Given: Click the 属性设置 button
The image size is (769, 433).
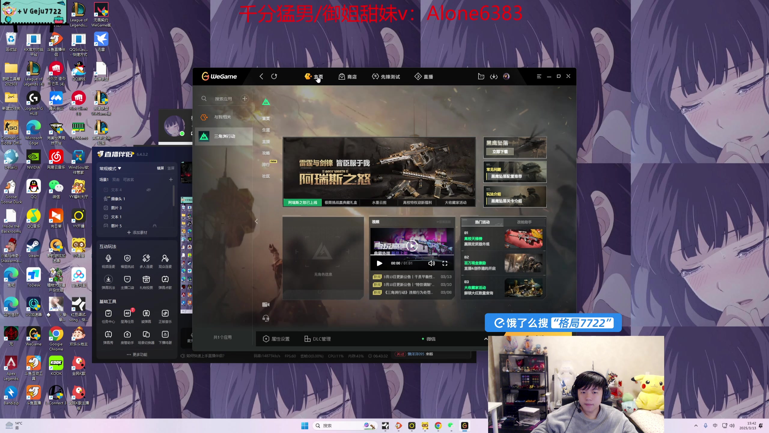Looking at the screenshot, I should pos(276,339).
